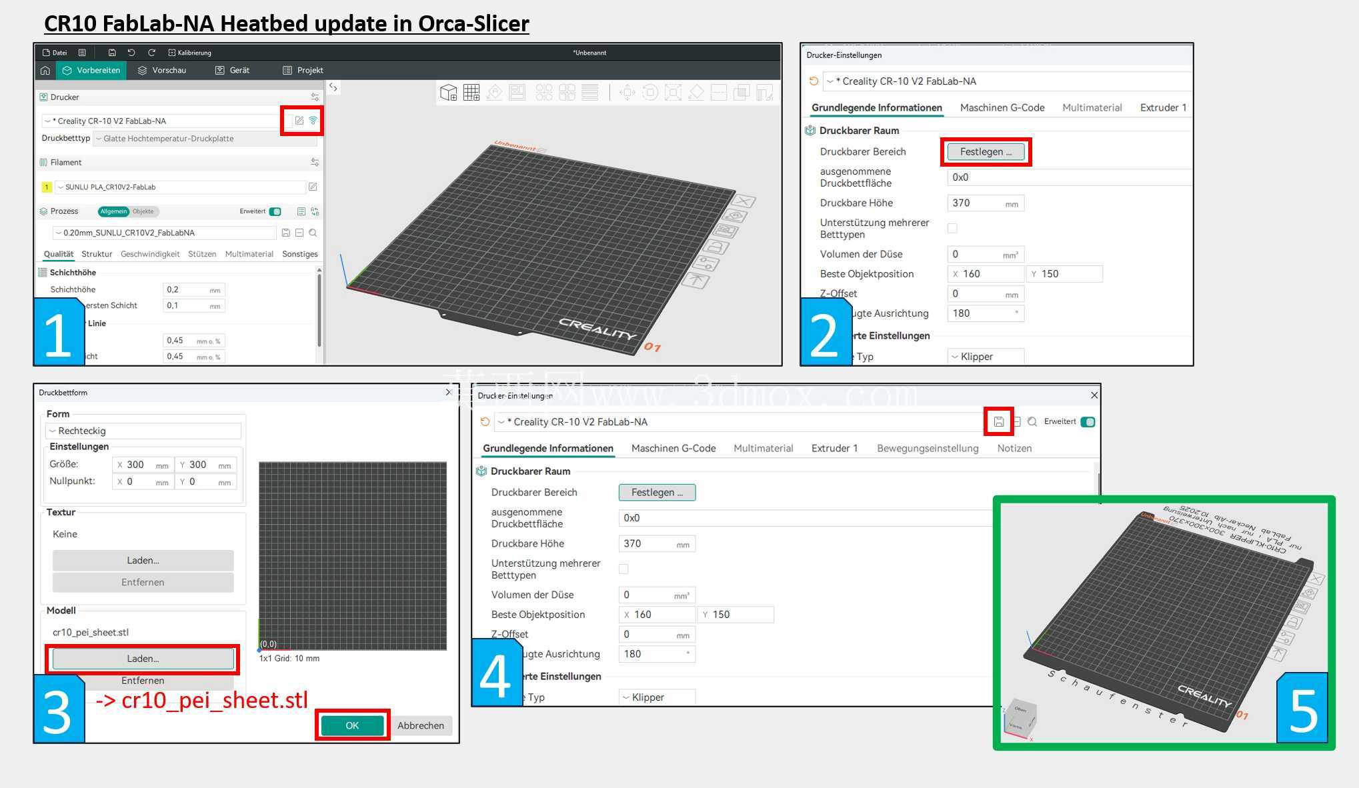Image resolution: width=1359 pixels, height=788 pixels.
Task: Open the 0.20mm_SUNLU process preset dropdown
Action: click(x=164, y=233)
